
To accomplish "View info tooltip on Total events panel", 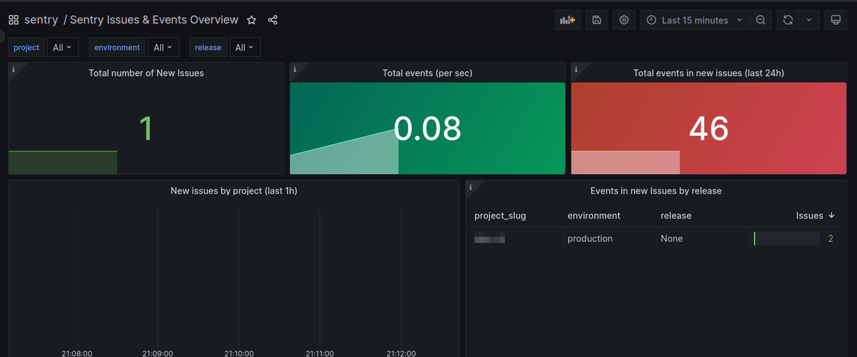I will (294, 69).
